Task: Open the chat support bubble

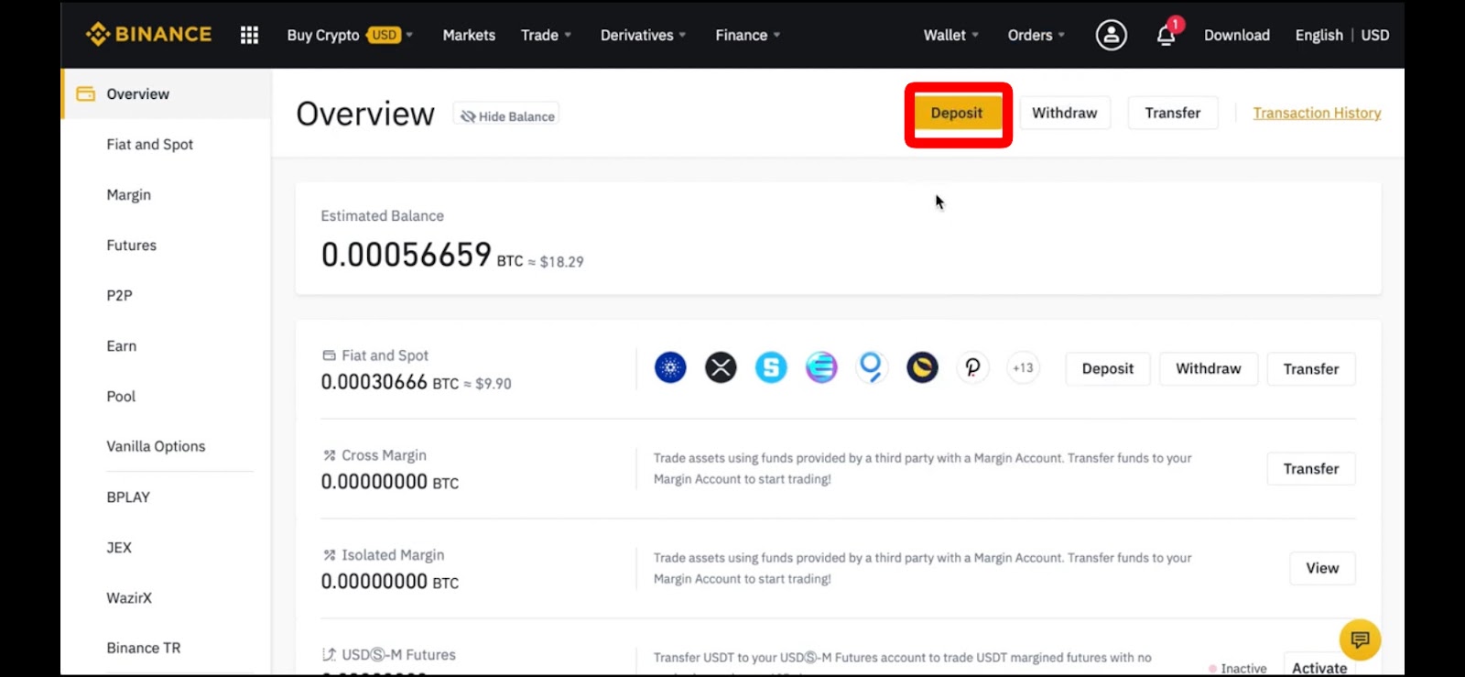Action: (x=1360, y=639)
